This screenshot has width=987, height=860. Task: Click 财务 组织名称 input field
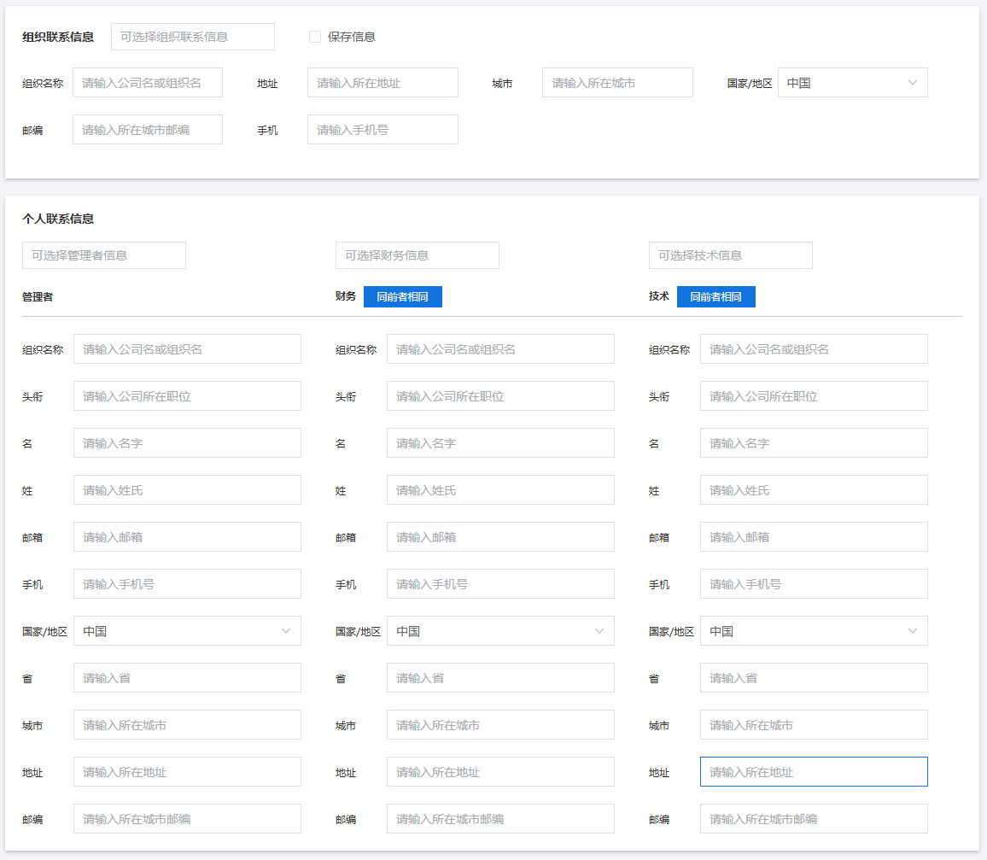tap(500, 349)
